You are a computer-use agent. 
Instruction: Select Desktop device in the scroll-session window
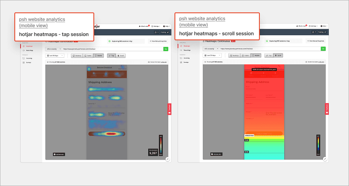tap(234, 55)
